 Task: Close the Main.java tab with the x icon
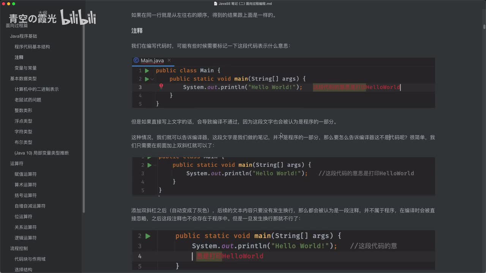(x=169, y=60)
